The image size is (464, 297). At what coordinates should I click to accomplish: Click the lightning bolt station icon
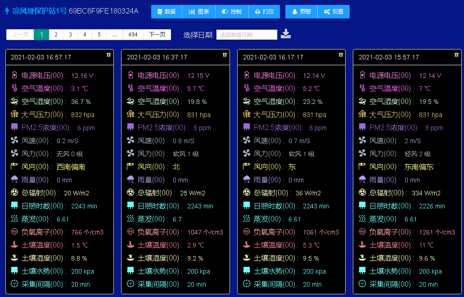click(x=7, y=11)
